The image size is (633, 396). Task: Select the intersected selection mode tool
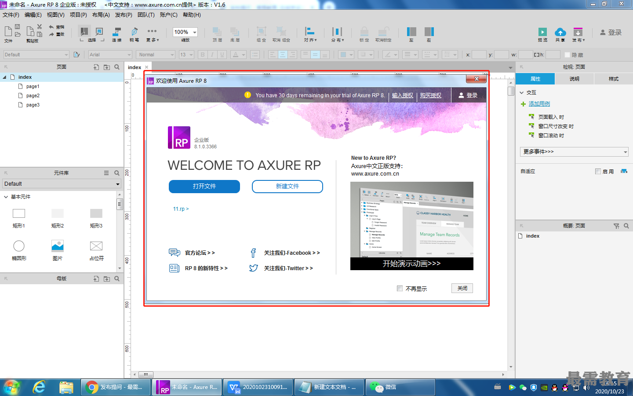click(x=84, y=32)
